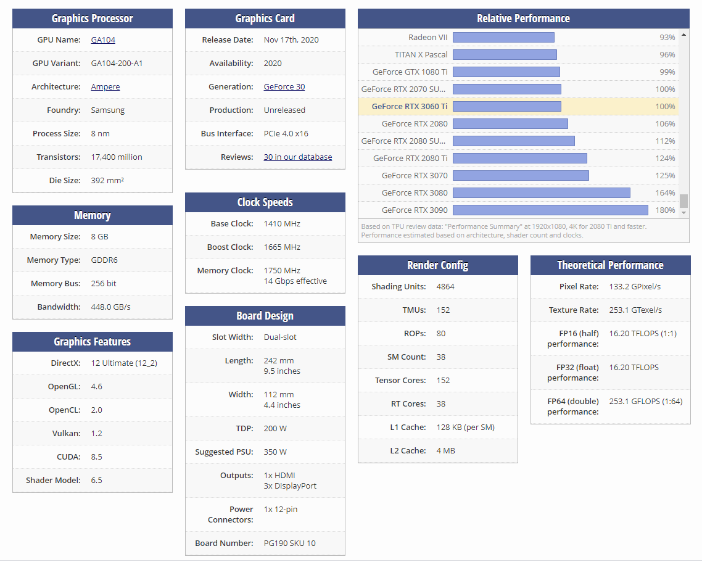Screen dimensions: 702x562
Task: Select the memory bus value 256 bit
Action: (x=104, y=284)
